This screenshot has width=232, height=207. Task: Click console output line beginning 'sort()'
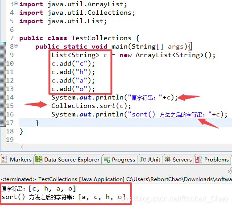[x=63, y=197]
